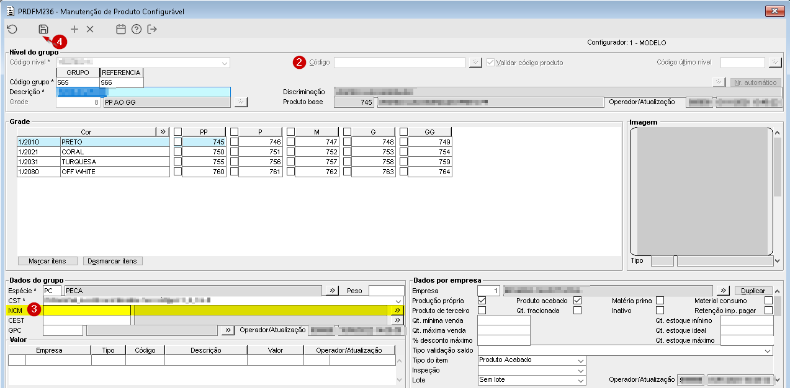Uncheck Produto acabado
Screen dimensions: 790x388
(x=577, y=301)
